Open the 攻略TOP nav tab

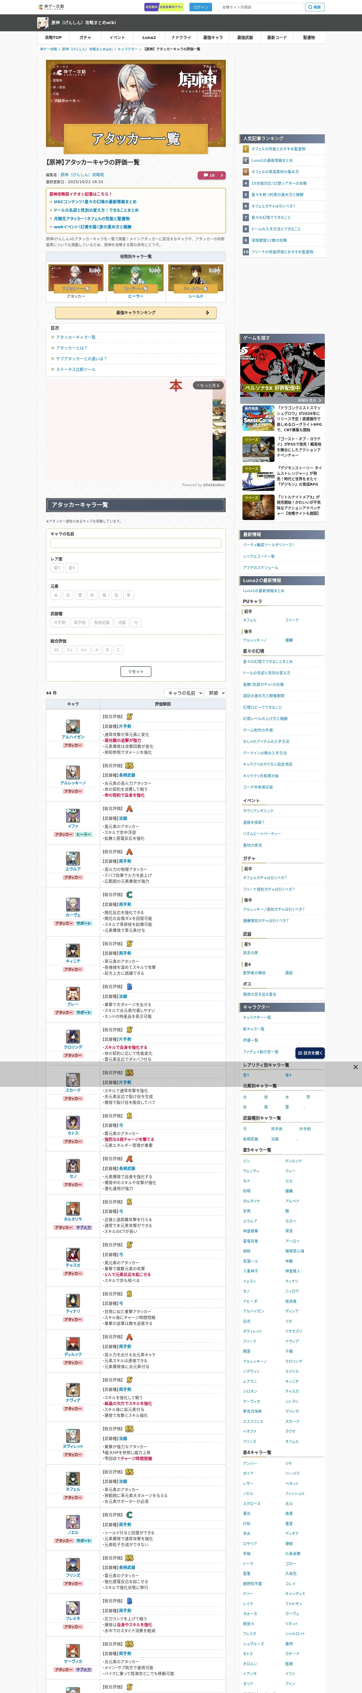53,38
